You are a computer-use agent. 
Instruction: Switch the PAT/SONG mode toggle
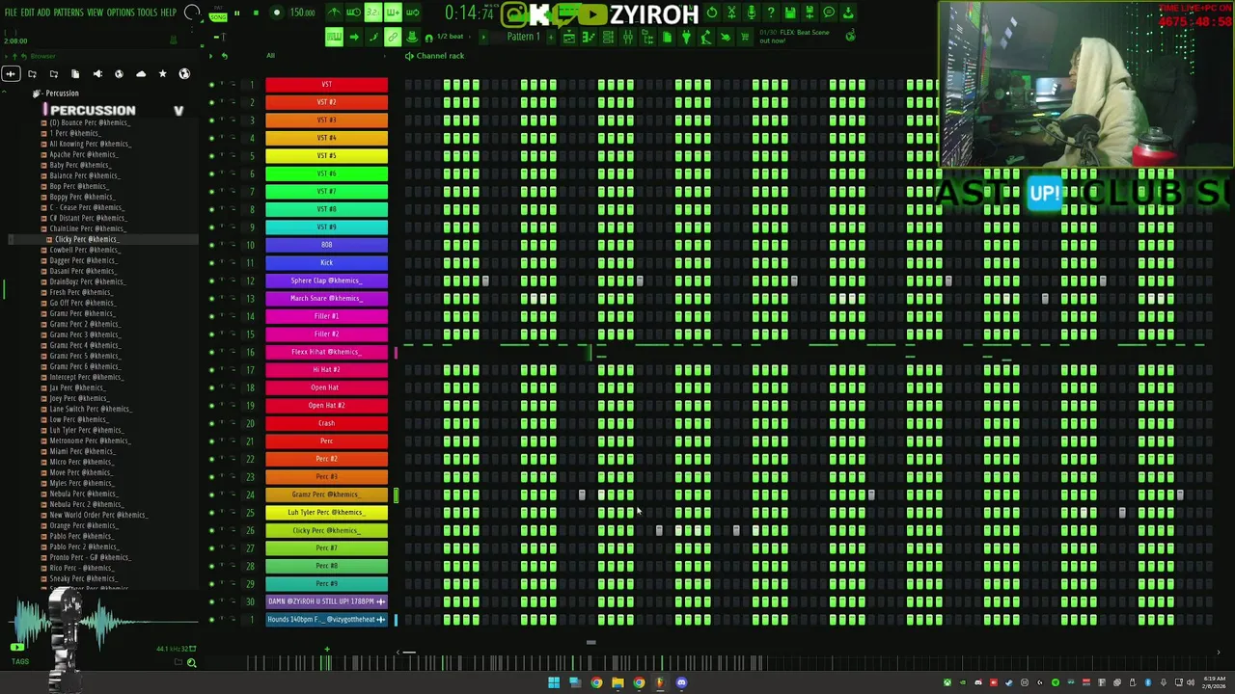(x=218, y=13)
